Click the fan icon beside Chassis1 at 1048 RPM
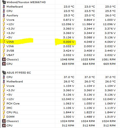 pos(4,59)
